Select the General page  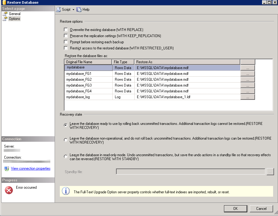(14, 14)
